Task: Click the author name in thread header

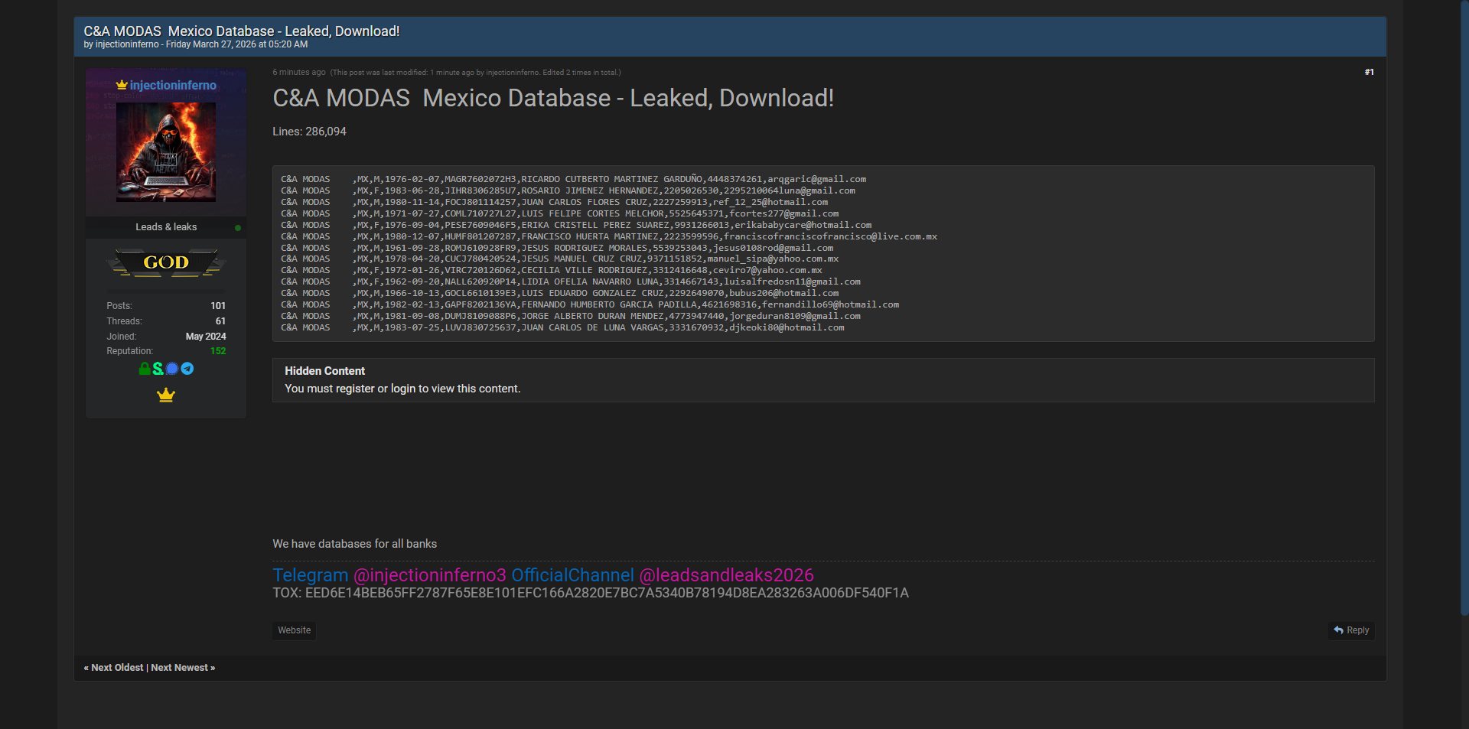Action: [x=127, y=44]
